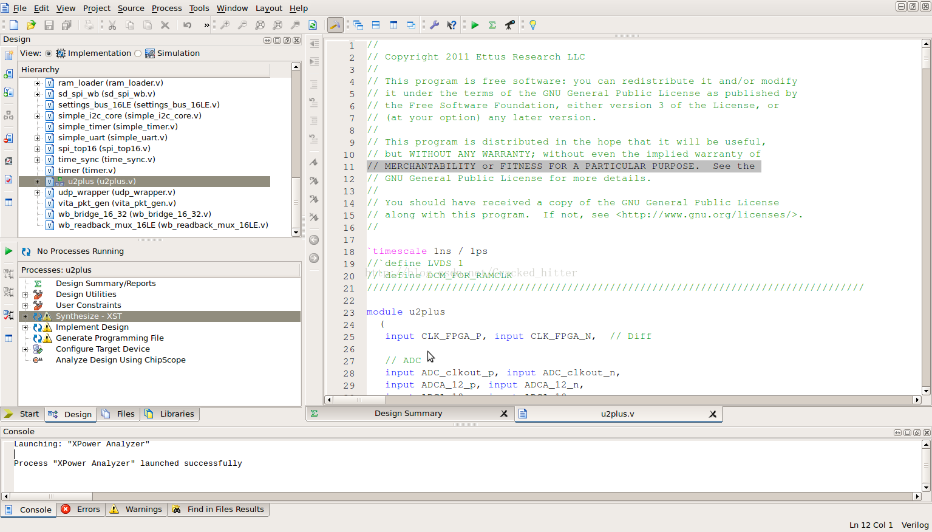
Task: Switch to the Errors tab
Action: tap(81, 510)
